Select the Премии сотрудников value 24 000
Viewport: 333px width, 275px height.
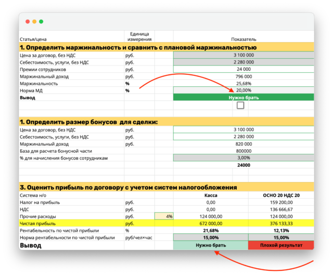[244, 69]
